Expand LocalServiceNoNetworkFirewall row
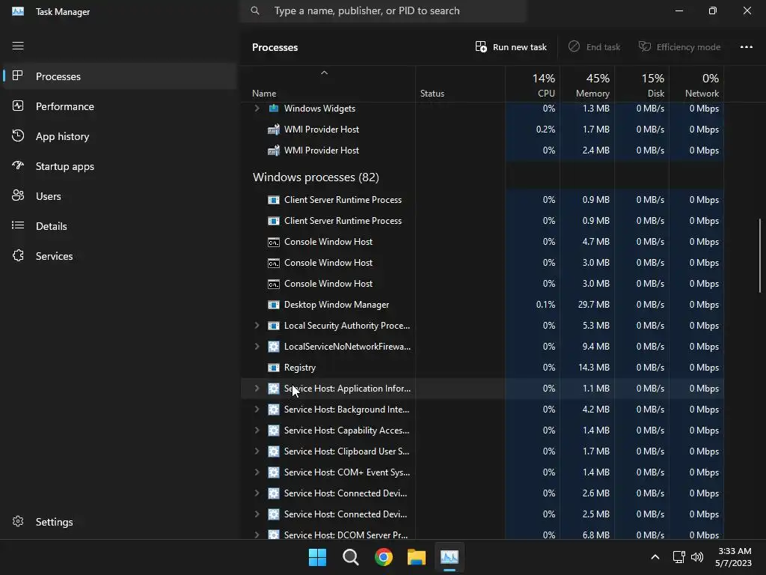Screen dimensions: 766x575 click(x=257, y=346)
